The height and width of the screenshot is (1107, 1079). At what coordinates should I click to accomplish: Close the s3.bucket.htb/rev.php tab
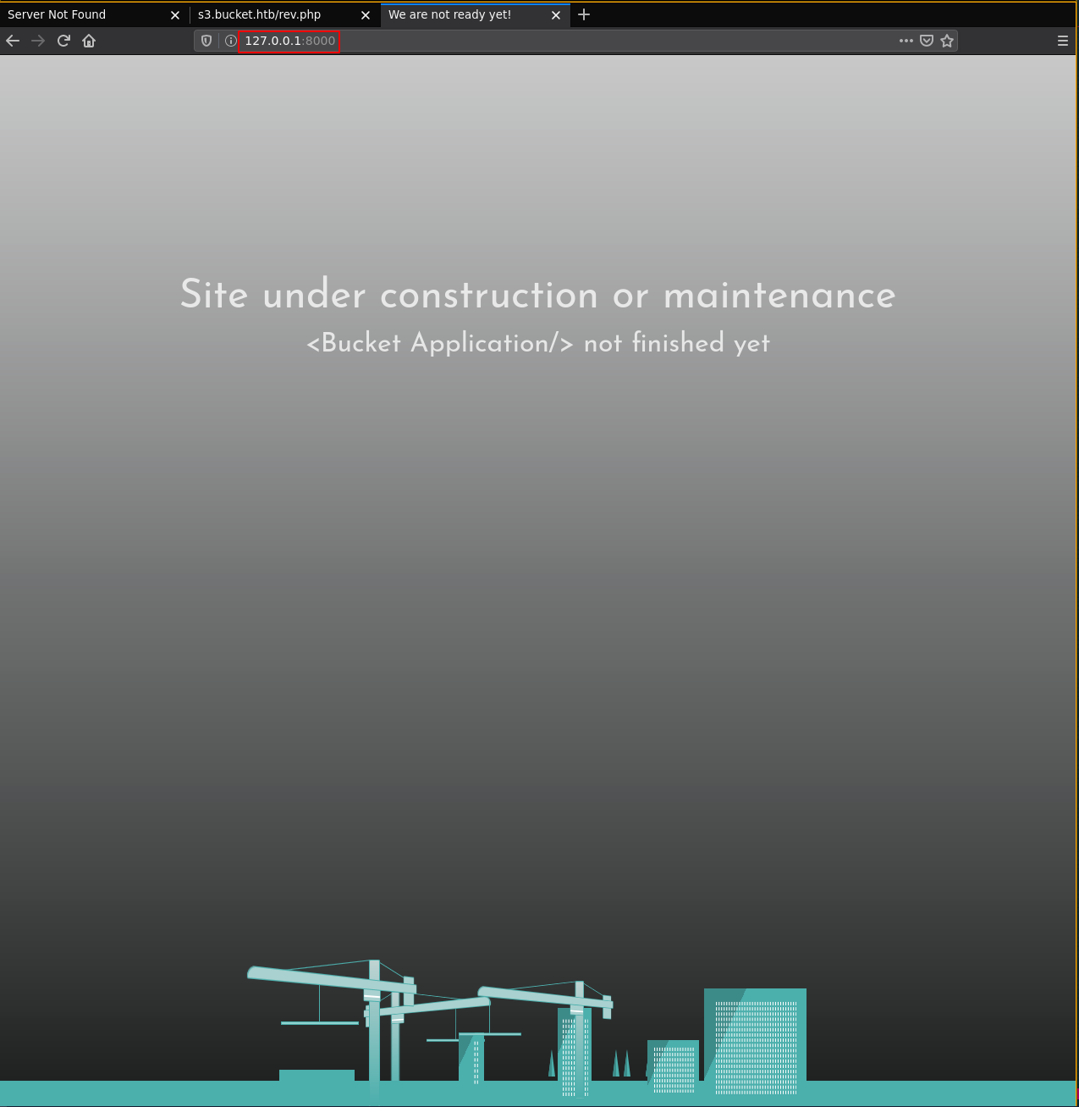coord(366,15)
